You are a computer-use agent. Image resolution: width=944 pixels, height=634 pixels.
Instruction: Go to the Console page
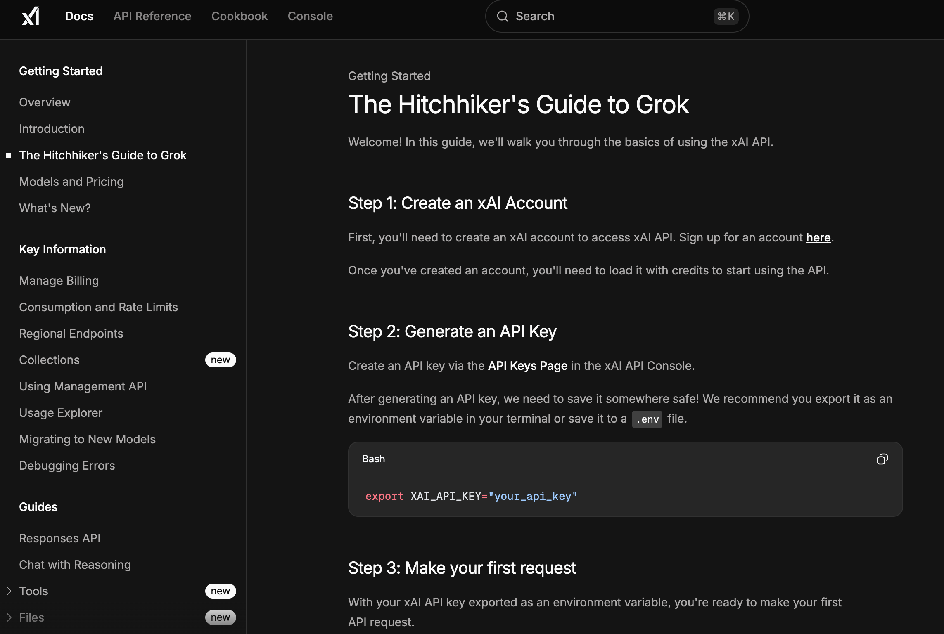[310, 16]
